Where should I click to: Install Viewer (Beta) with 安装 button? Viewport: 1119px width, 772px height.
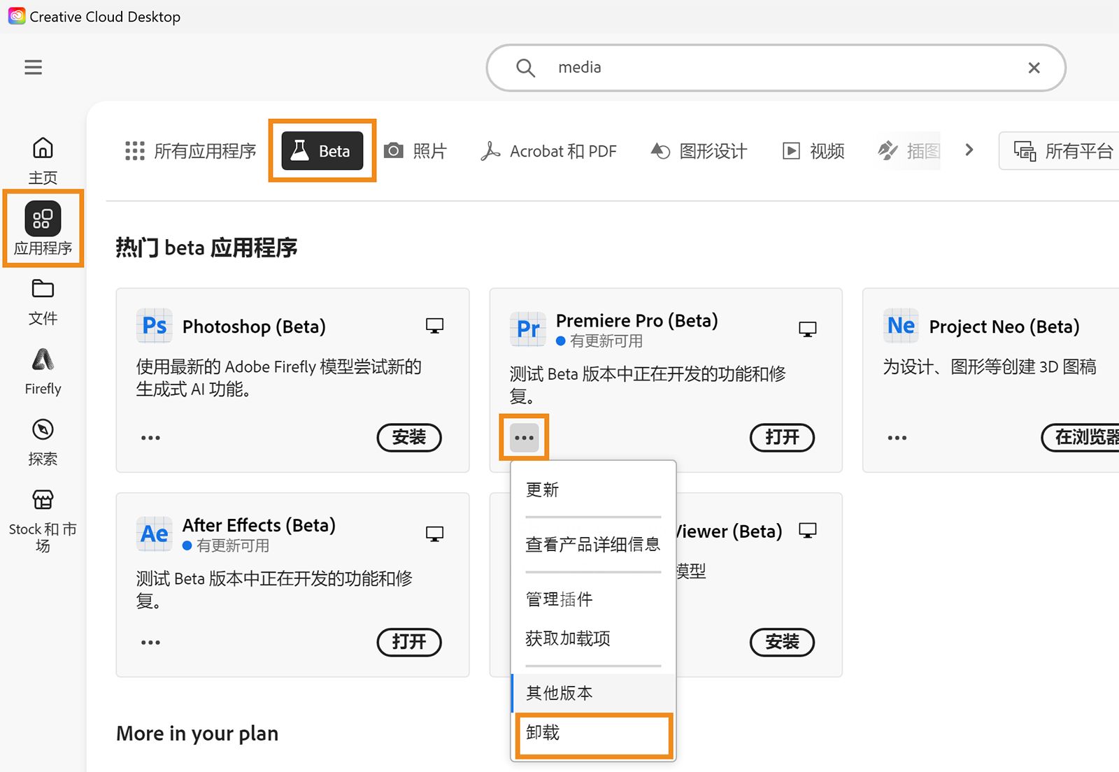coord(782,642)
